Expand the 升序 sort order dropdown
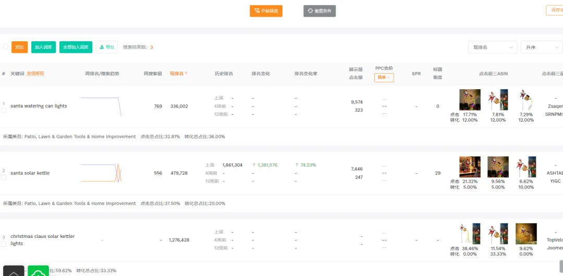Screen dimensions: 563x276 click(x=541, y=47)
